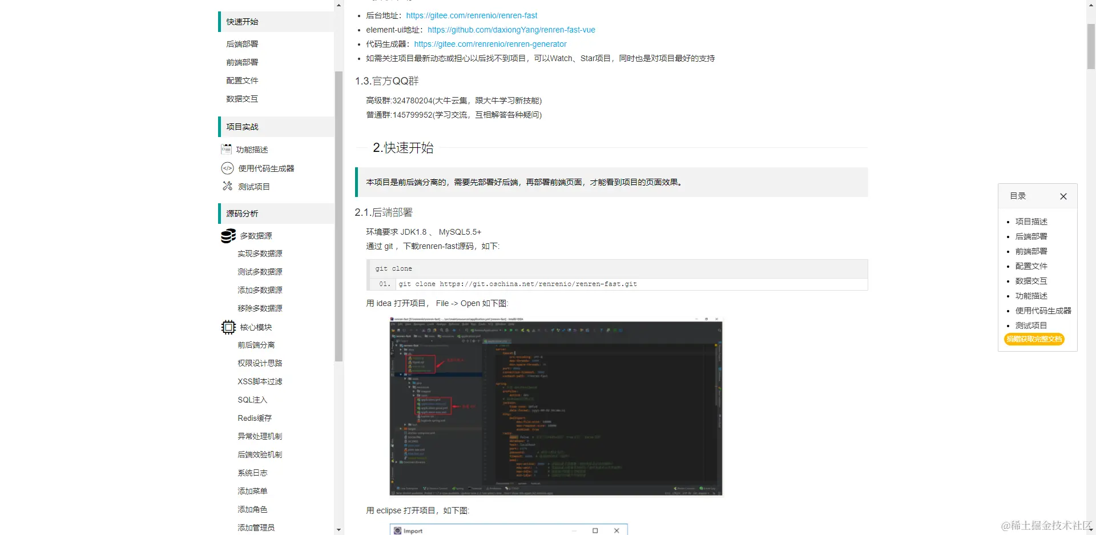1096x535 pixels.
Task: Open the 源码分析 sidebar section
Action: tap(276, 214)
